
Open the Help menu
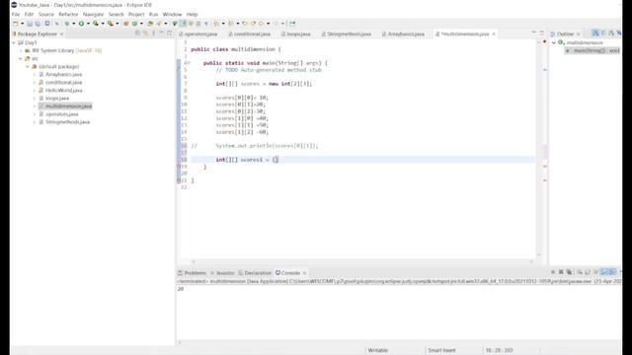(192, 14)
